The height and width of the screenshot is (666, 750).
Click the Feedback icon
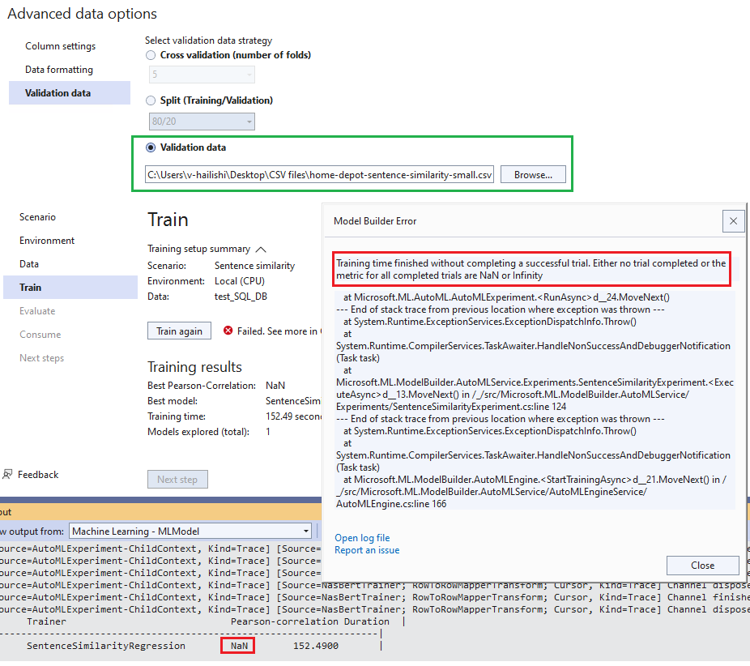coord(9,474)
